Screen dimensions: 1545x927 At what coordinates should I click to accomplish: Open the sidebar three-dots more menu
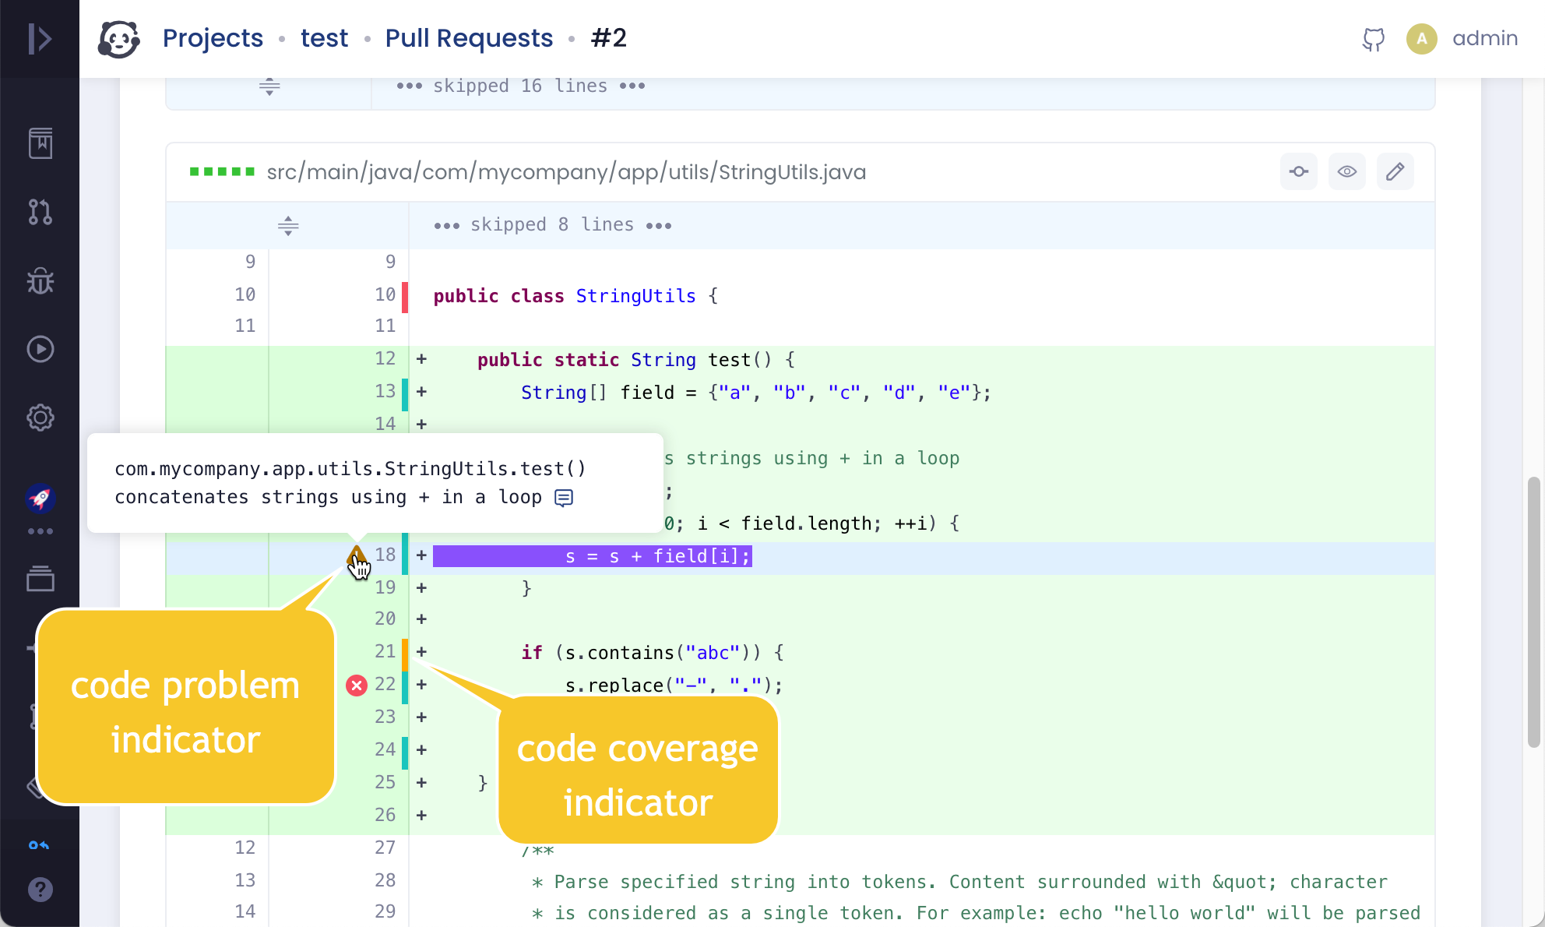click(40, 531)
